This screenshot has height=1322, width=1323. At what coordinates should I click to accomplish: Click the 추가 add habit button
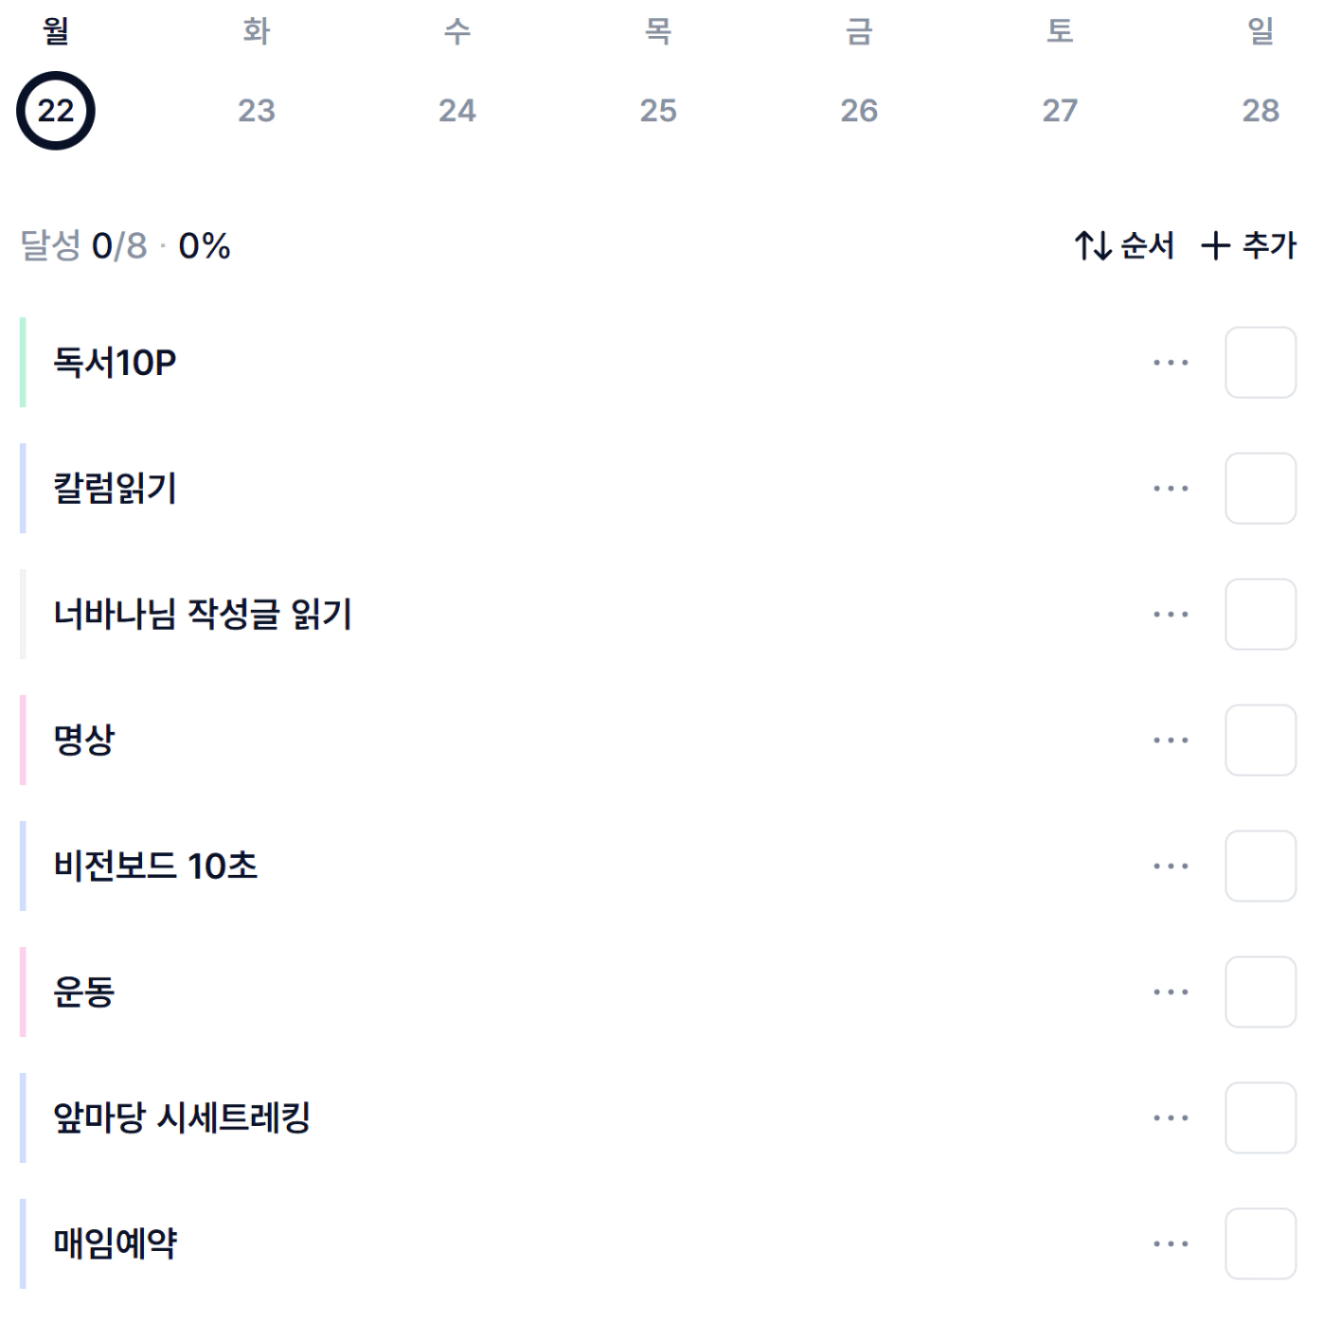pyautogui.click(x=1249, y=246)
